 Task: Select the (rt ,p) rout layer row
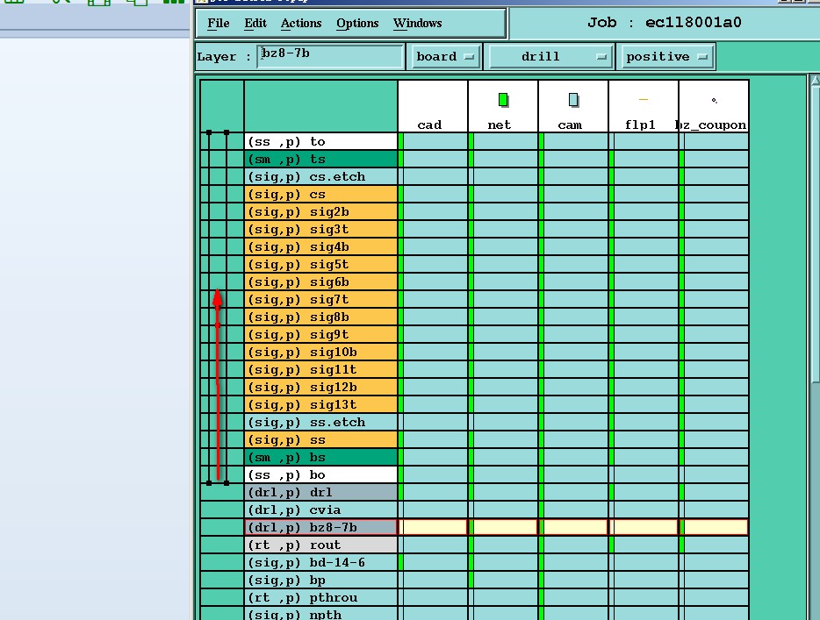(320, 545)
